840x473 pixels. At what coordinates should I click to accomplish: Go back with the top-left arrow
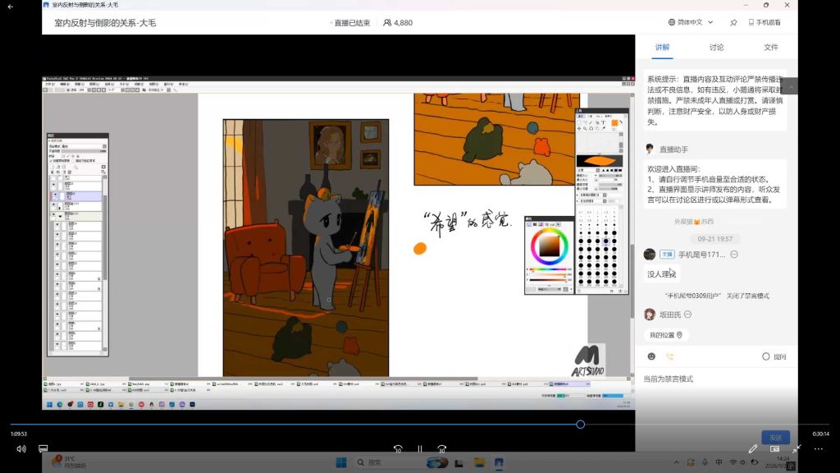10,7
